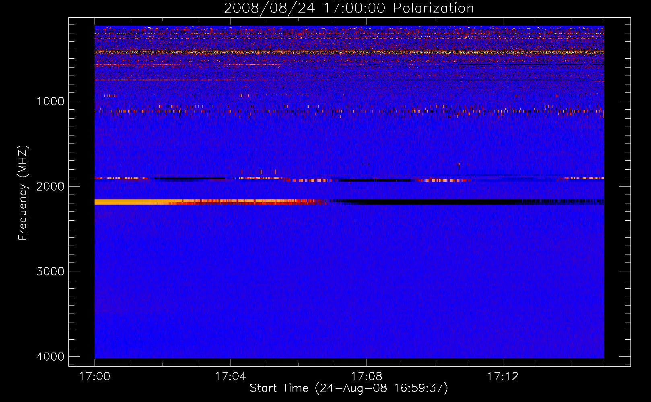This screenshot has height=402, width=651.
Task: Click the 4000 frequency tick label
Action: click(50, 357)
